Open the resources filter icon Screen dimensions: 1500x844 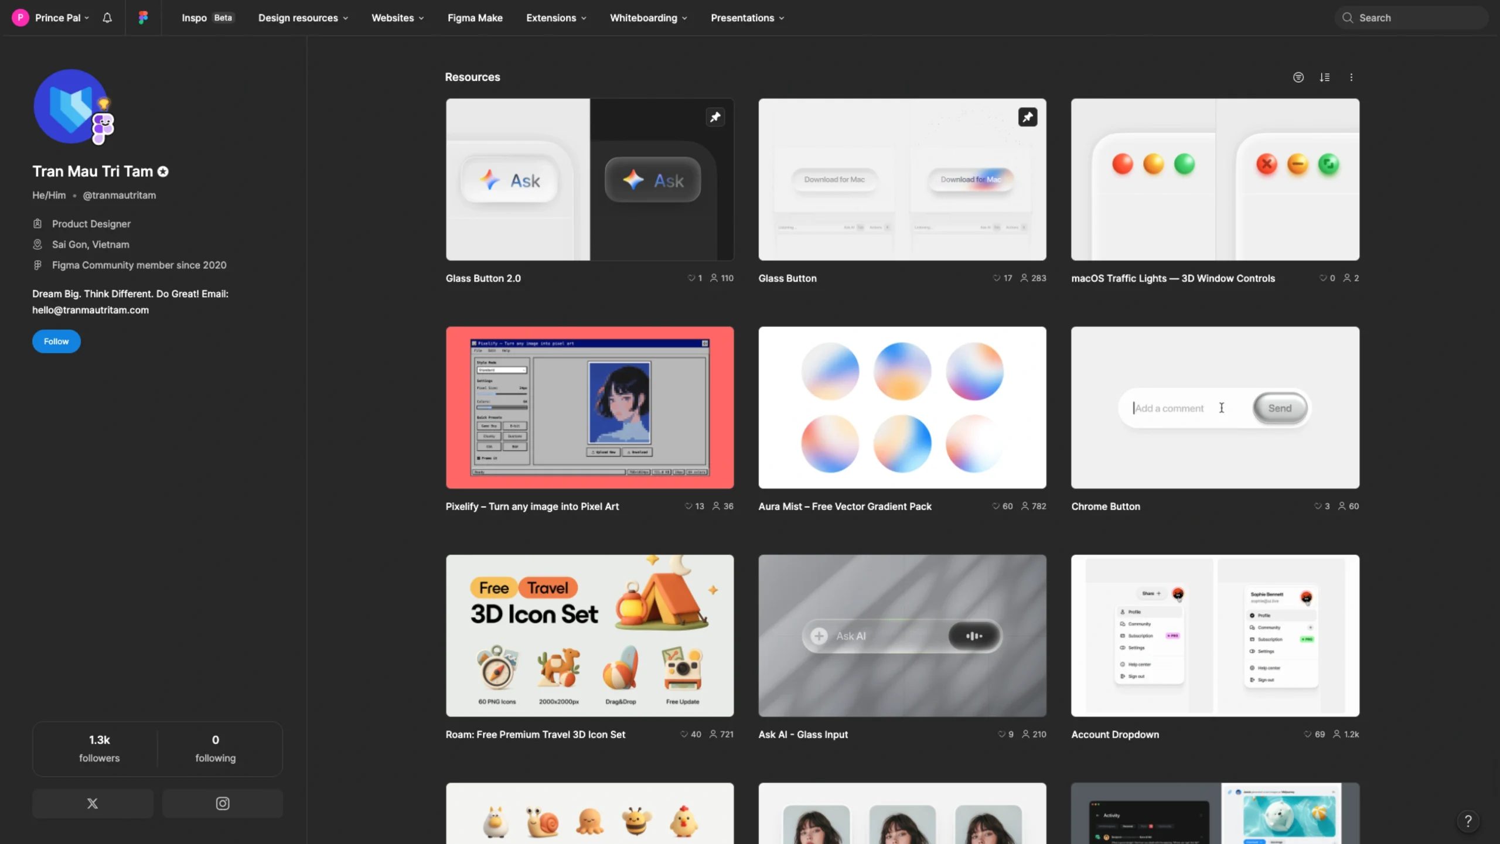(x=1298, y=77)
